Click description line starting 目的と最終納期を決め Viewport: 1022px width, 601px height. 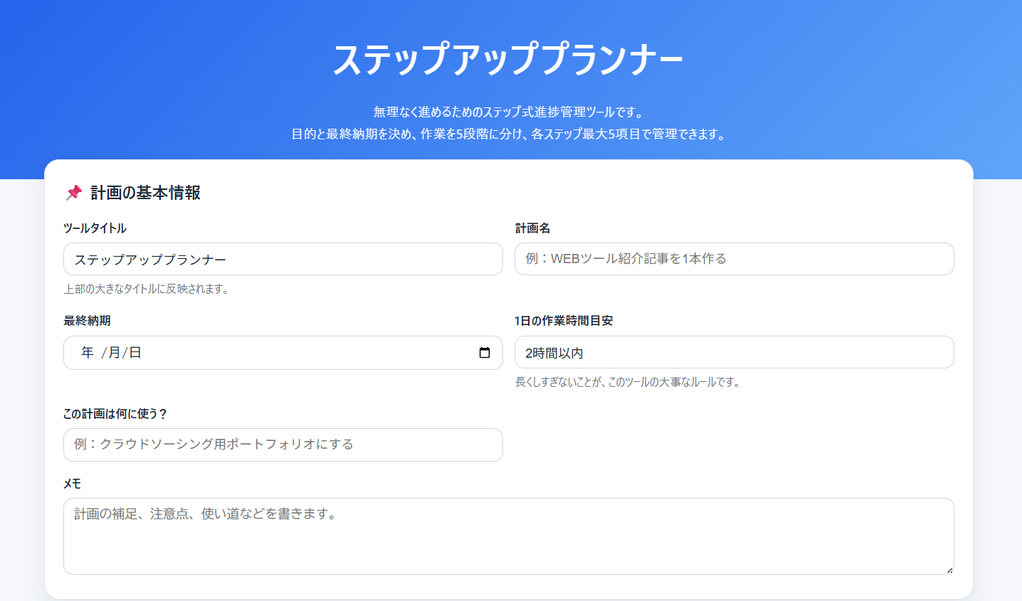coord(510,134)
